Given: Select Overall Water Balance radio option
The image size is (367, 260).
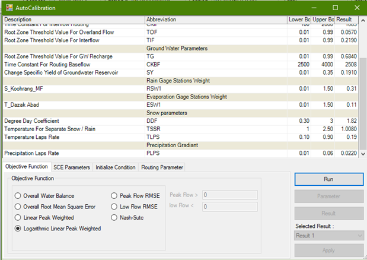Looking at the screenshot, I should click(x=18, y=196).
